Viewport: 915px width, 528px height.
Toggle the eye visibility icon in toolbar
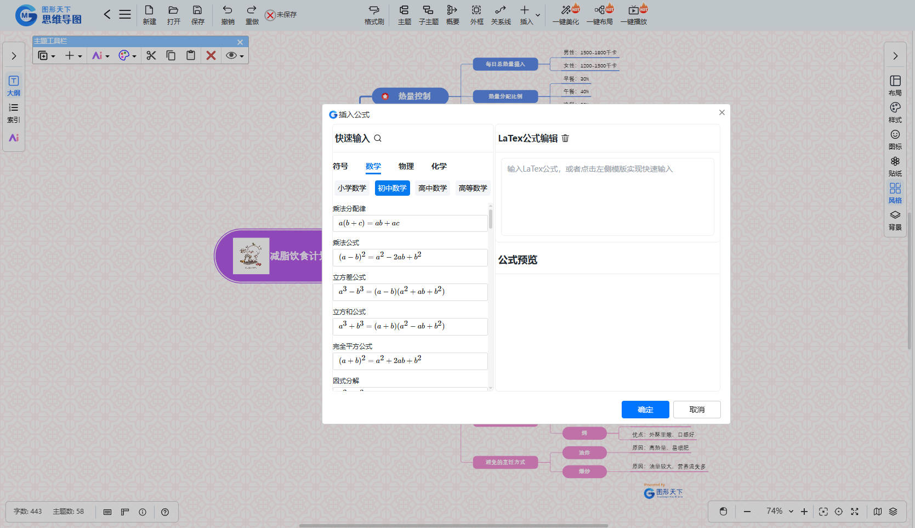coord(232,55)
